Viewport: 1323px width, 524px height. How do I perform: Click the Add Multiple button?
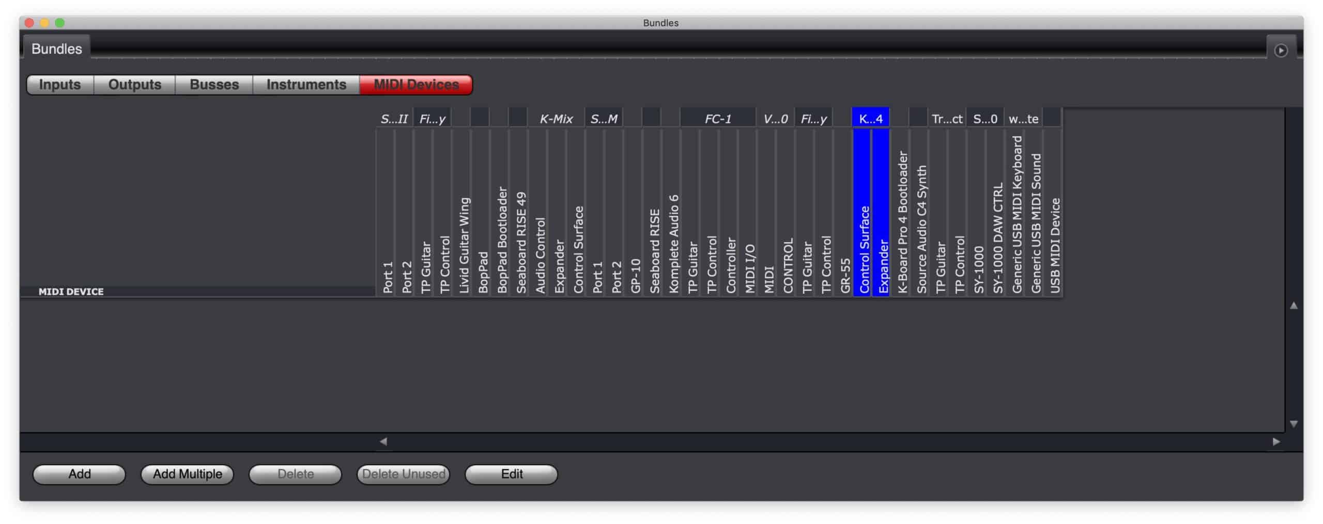[187, 473]
